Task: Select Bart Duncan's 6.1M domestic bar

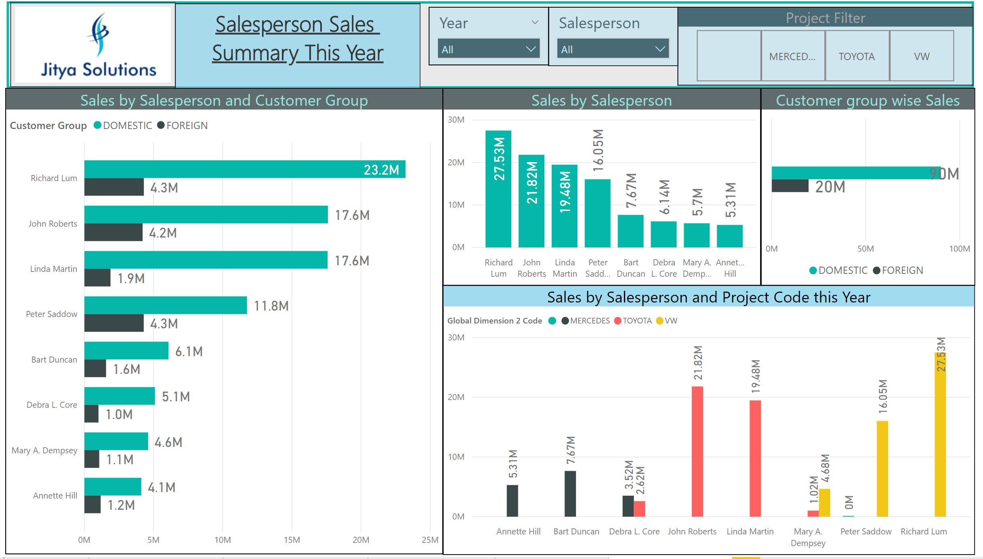Action: (126, 350)
